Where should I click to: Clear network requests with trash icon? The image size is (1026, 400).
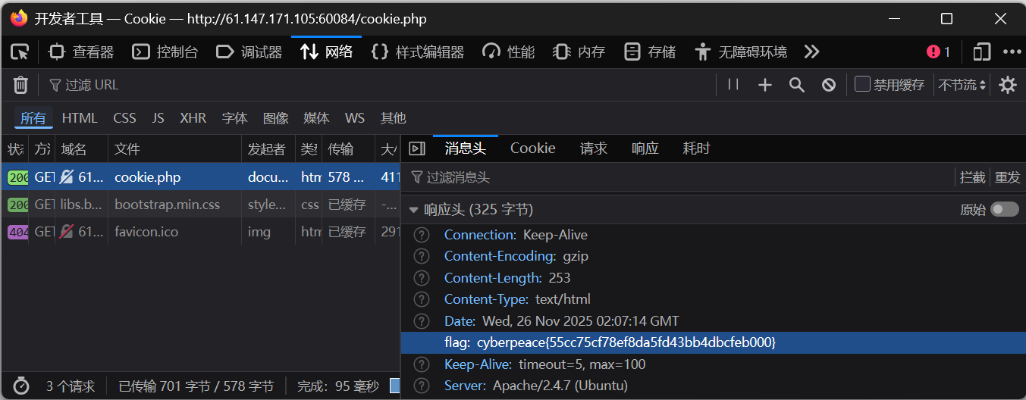pyautogui.click(x=20, y=85)
